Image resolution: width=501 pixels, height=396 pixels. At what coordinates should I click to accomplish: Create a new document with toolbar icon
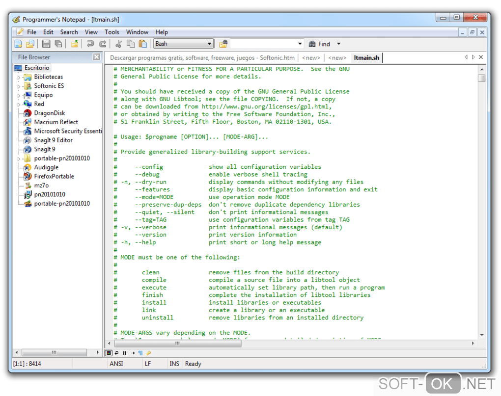(x=19, y=44)
